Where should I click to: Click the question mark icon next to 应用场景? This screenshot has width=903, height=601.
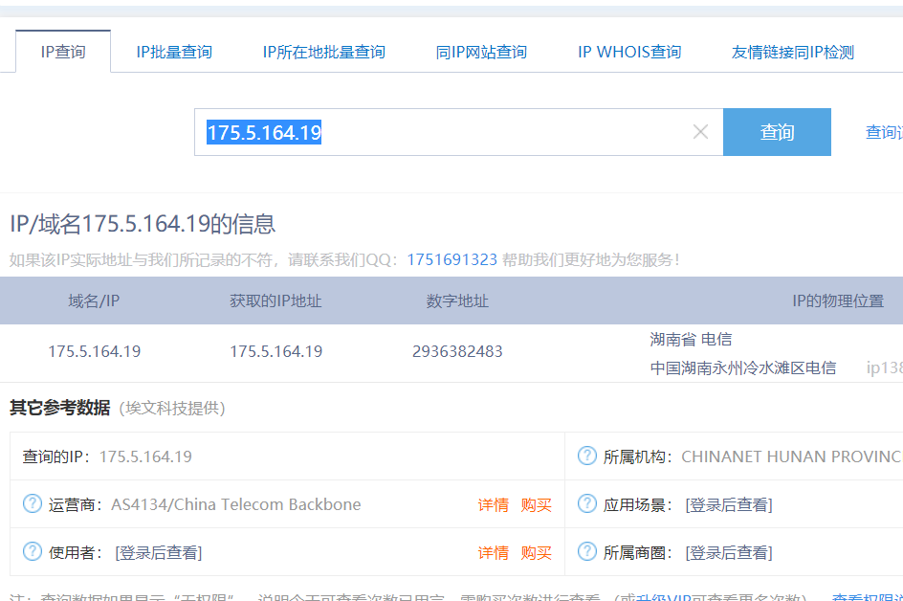(587, 503)
